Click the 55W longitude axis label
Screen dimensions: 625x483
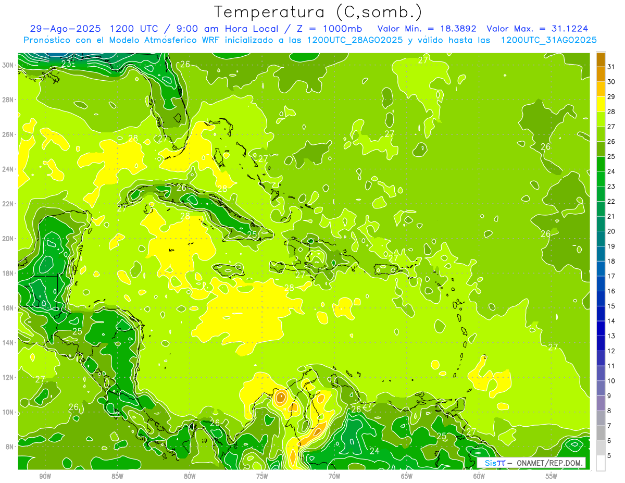click(x=552, y=476)
